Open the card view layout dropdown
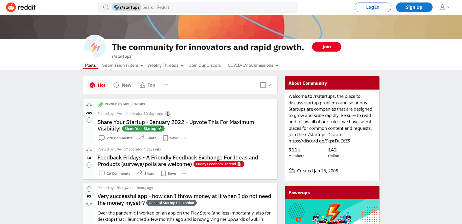The width and height of the screenshot is (462, 224). (x=266, y=85)
